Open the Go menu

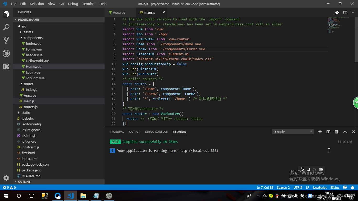(x=62, y=4)
